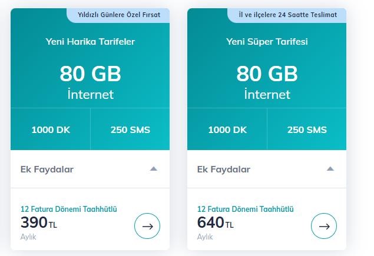Image resolution: width=374 pixels, height=256 pixels.
Task: Select 80 GB Internet on Süper card
Action: 267,82
